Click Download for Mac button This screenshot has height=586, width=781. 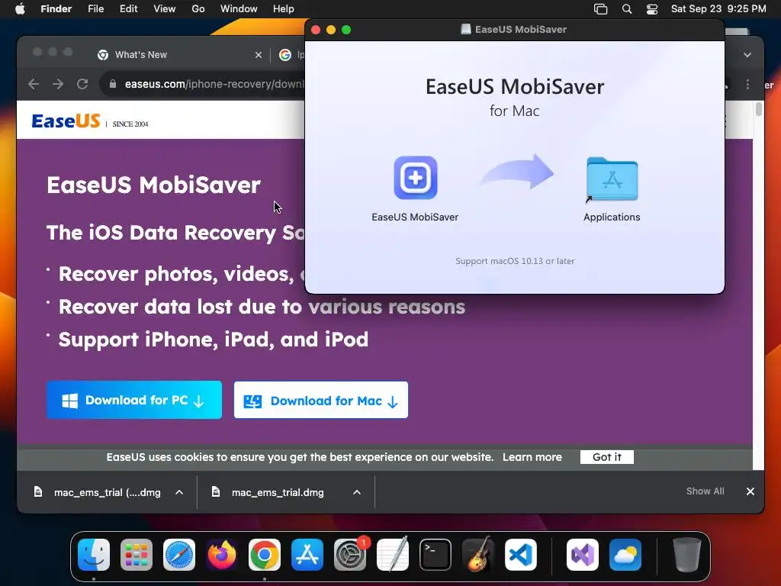[321, 400]
